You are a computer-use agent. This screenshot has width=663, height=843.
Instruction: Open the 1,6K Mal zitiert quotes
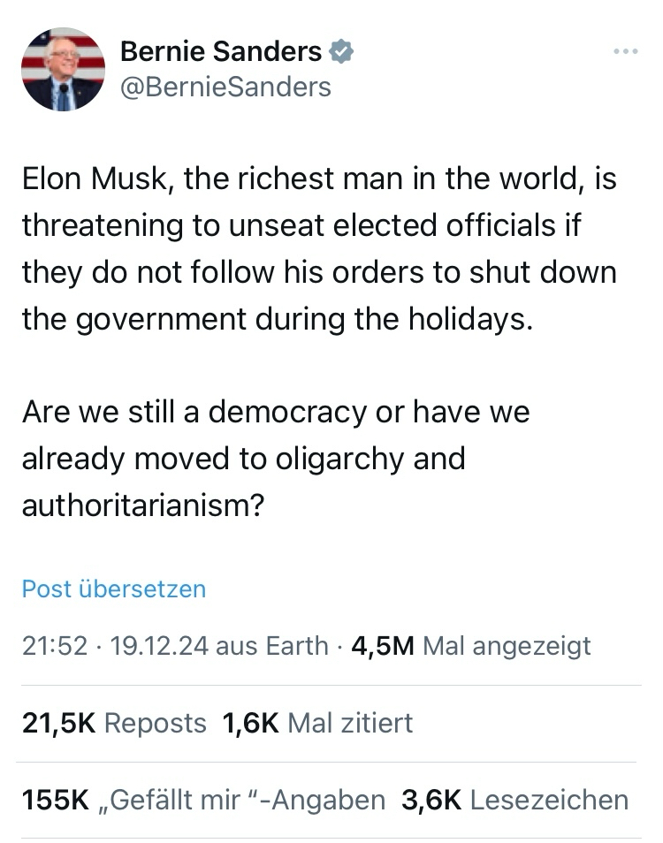click(x=317, y=724)
